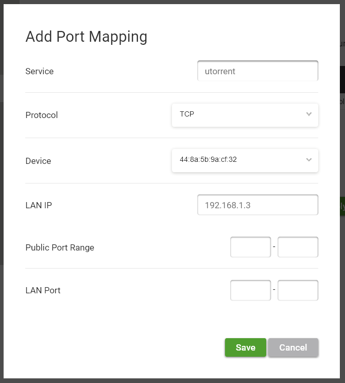This screenshot has height=383, width=345.
Task: Open the Device dropdown showing 44:8a:5b:9a:cf:32
Action: (245, 160)
